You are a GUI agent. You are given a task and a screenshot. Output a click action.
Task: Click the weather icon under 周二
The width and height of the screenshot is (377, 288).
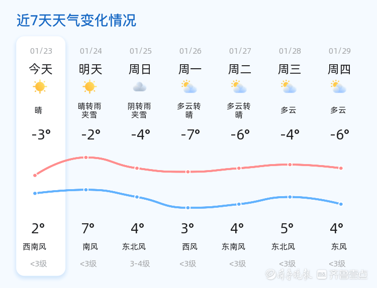(x=239, y=87)
